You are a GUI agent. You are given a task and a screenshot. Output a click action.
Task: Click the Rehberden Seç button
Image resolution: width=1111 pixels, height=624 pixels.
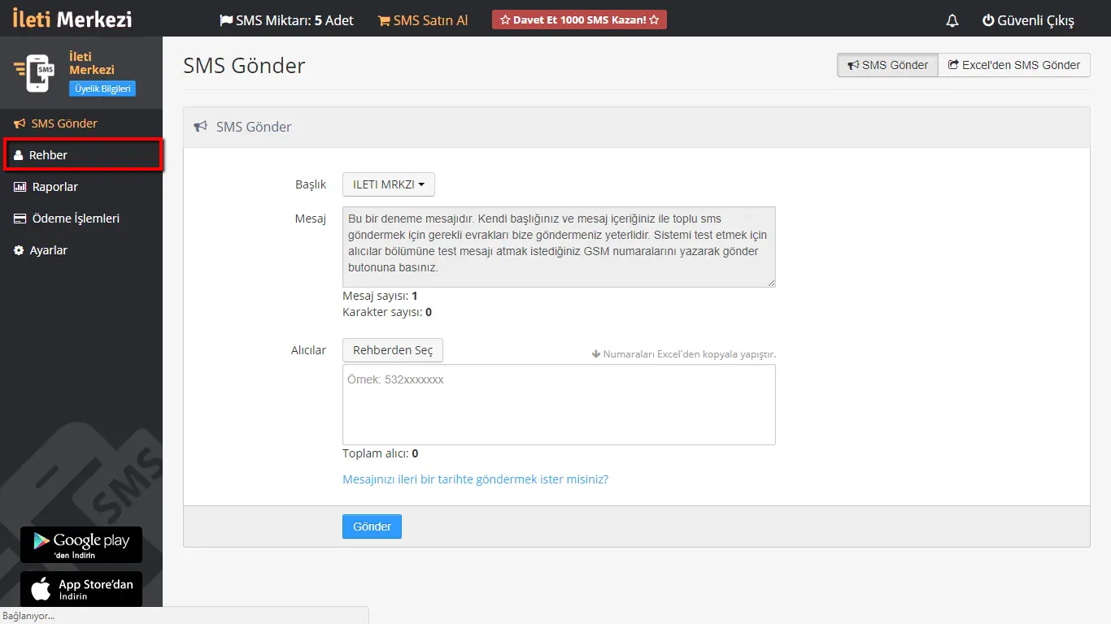pyautogui.click(x=393, y=350)
